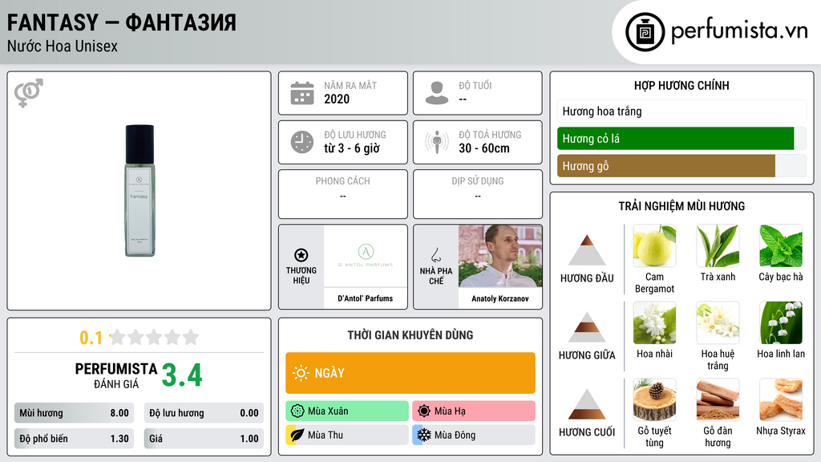Click the calendar icon beside Năm ra mắt
Image resolution: width=821 pixels, height=462 pixels.
(302, 93)
